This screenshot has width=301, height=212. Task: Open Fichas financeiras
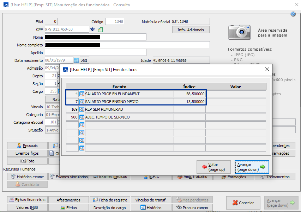(x=27, y=200)
